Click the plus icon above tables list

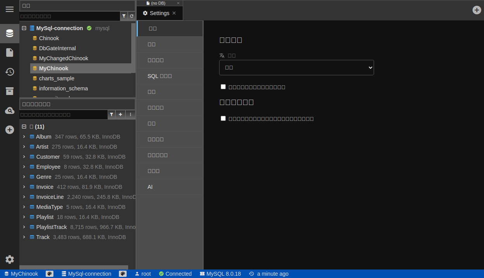click(120, 115)
